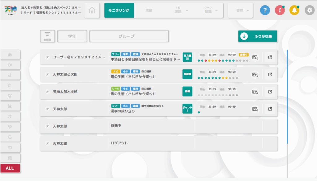Click the first progress dot in first row
Image resolution: width=317 pixels, height=181 pixels.
[199, 61]
